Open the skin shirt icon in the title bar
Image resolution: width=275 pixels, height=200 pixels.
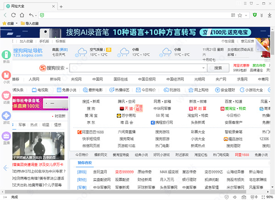pos(251,3)
